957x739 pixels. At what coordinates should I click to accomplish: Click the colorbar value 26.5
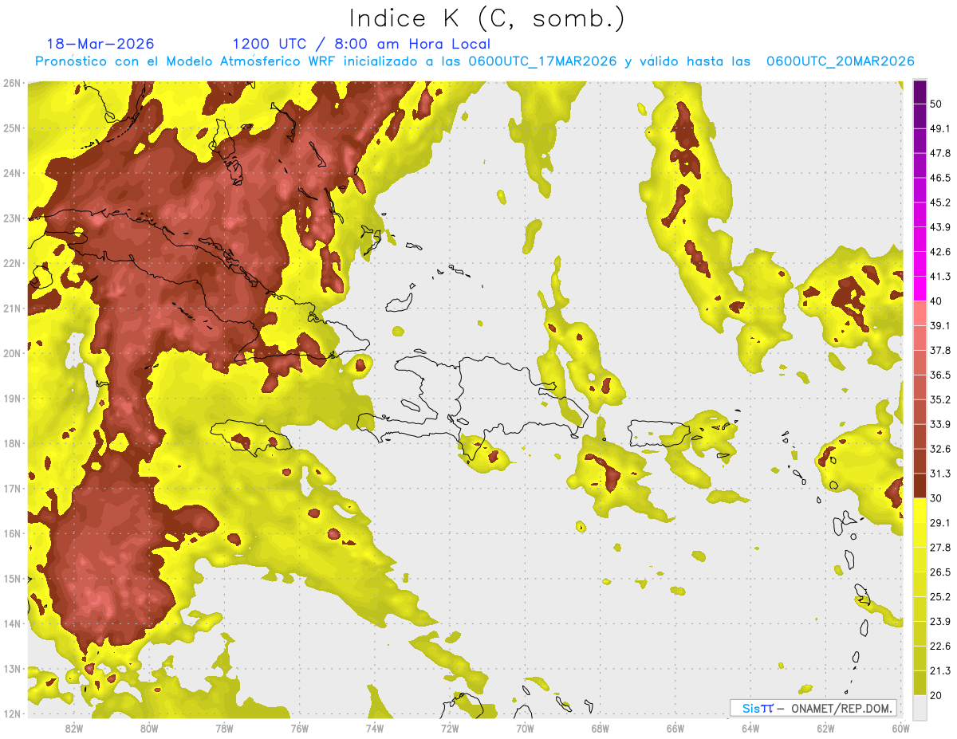(939, 572)
